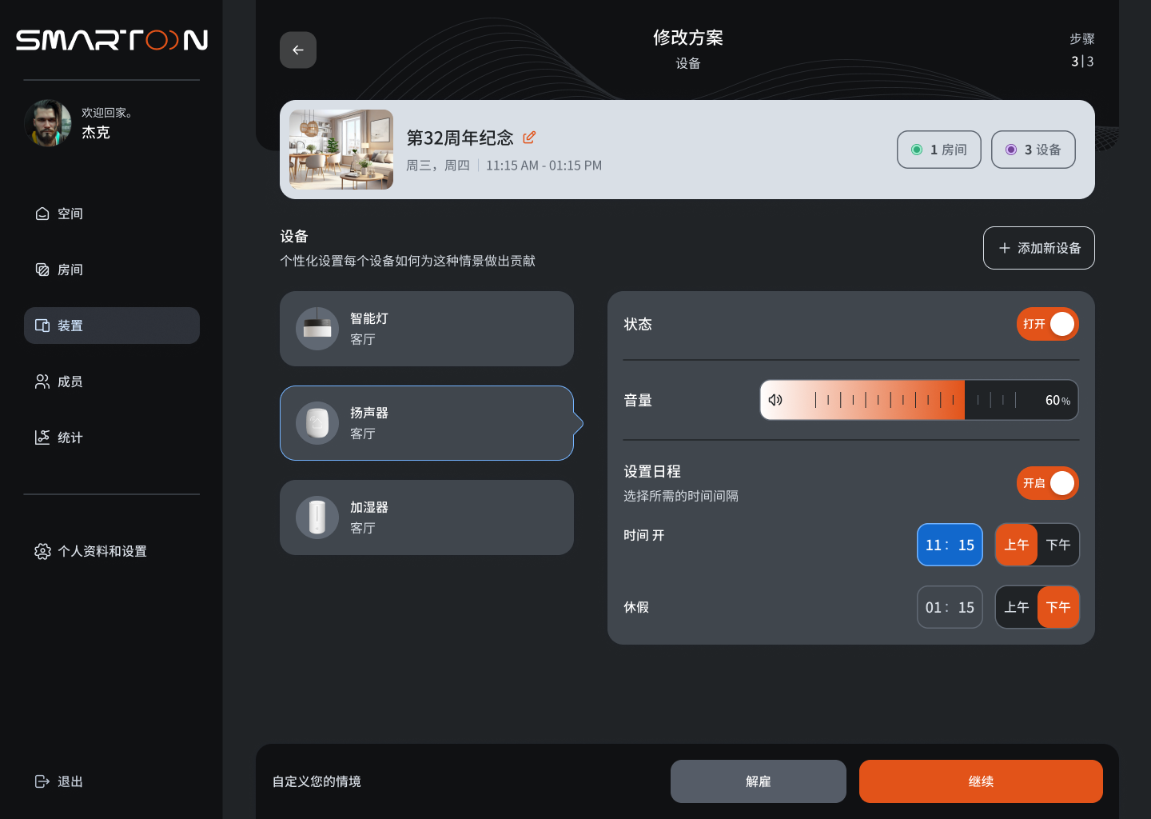The height and width of the screenshot is (819, 1151).
Task: Select 下午 for the 时间 开 start time
Action: 1058,545
